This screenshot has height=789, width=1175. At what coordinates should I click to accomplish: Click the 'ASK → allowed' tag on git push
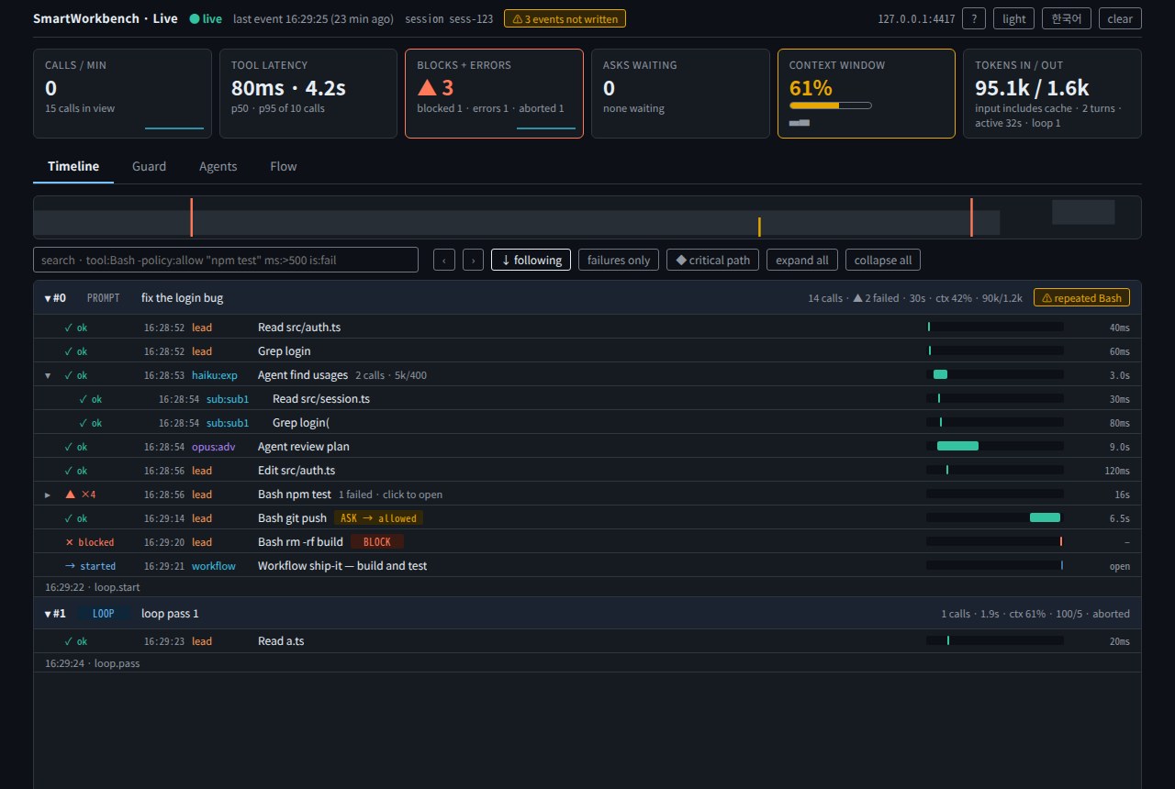pyautogui.click(x=378, y=518)
